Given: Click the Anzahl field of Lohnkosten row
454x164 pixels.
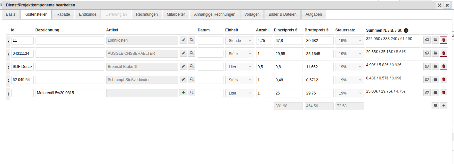Looking at the screenshot, I should pyautogui.click(x=264, y=41).
